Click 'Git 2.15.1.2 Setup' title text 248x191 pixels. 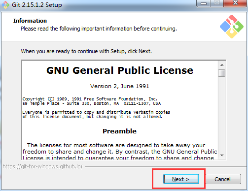click(37, 5)
